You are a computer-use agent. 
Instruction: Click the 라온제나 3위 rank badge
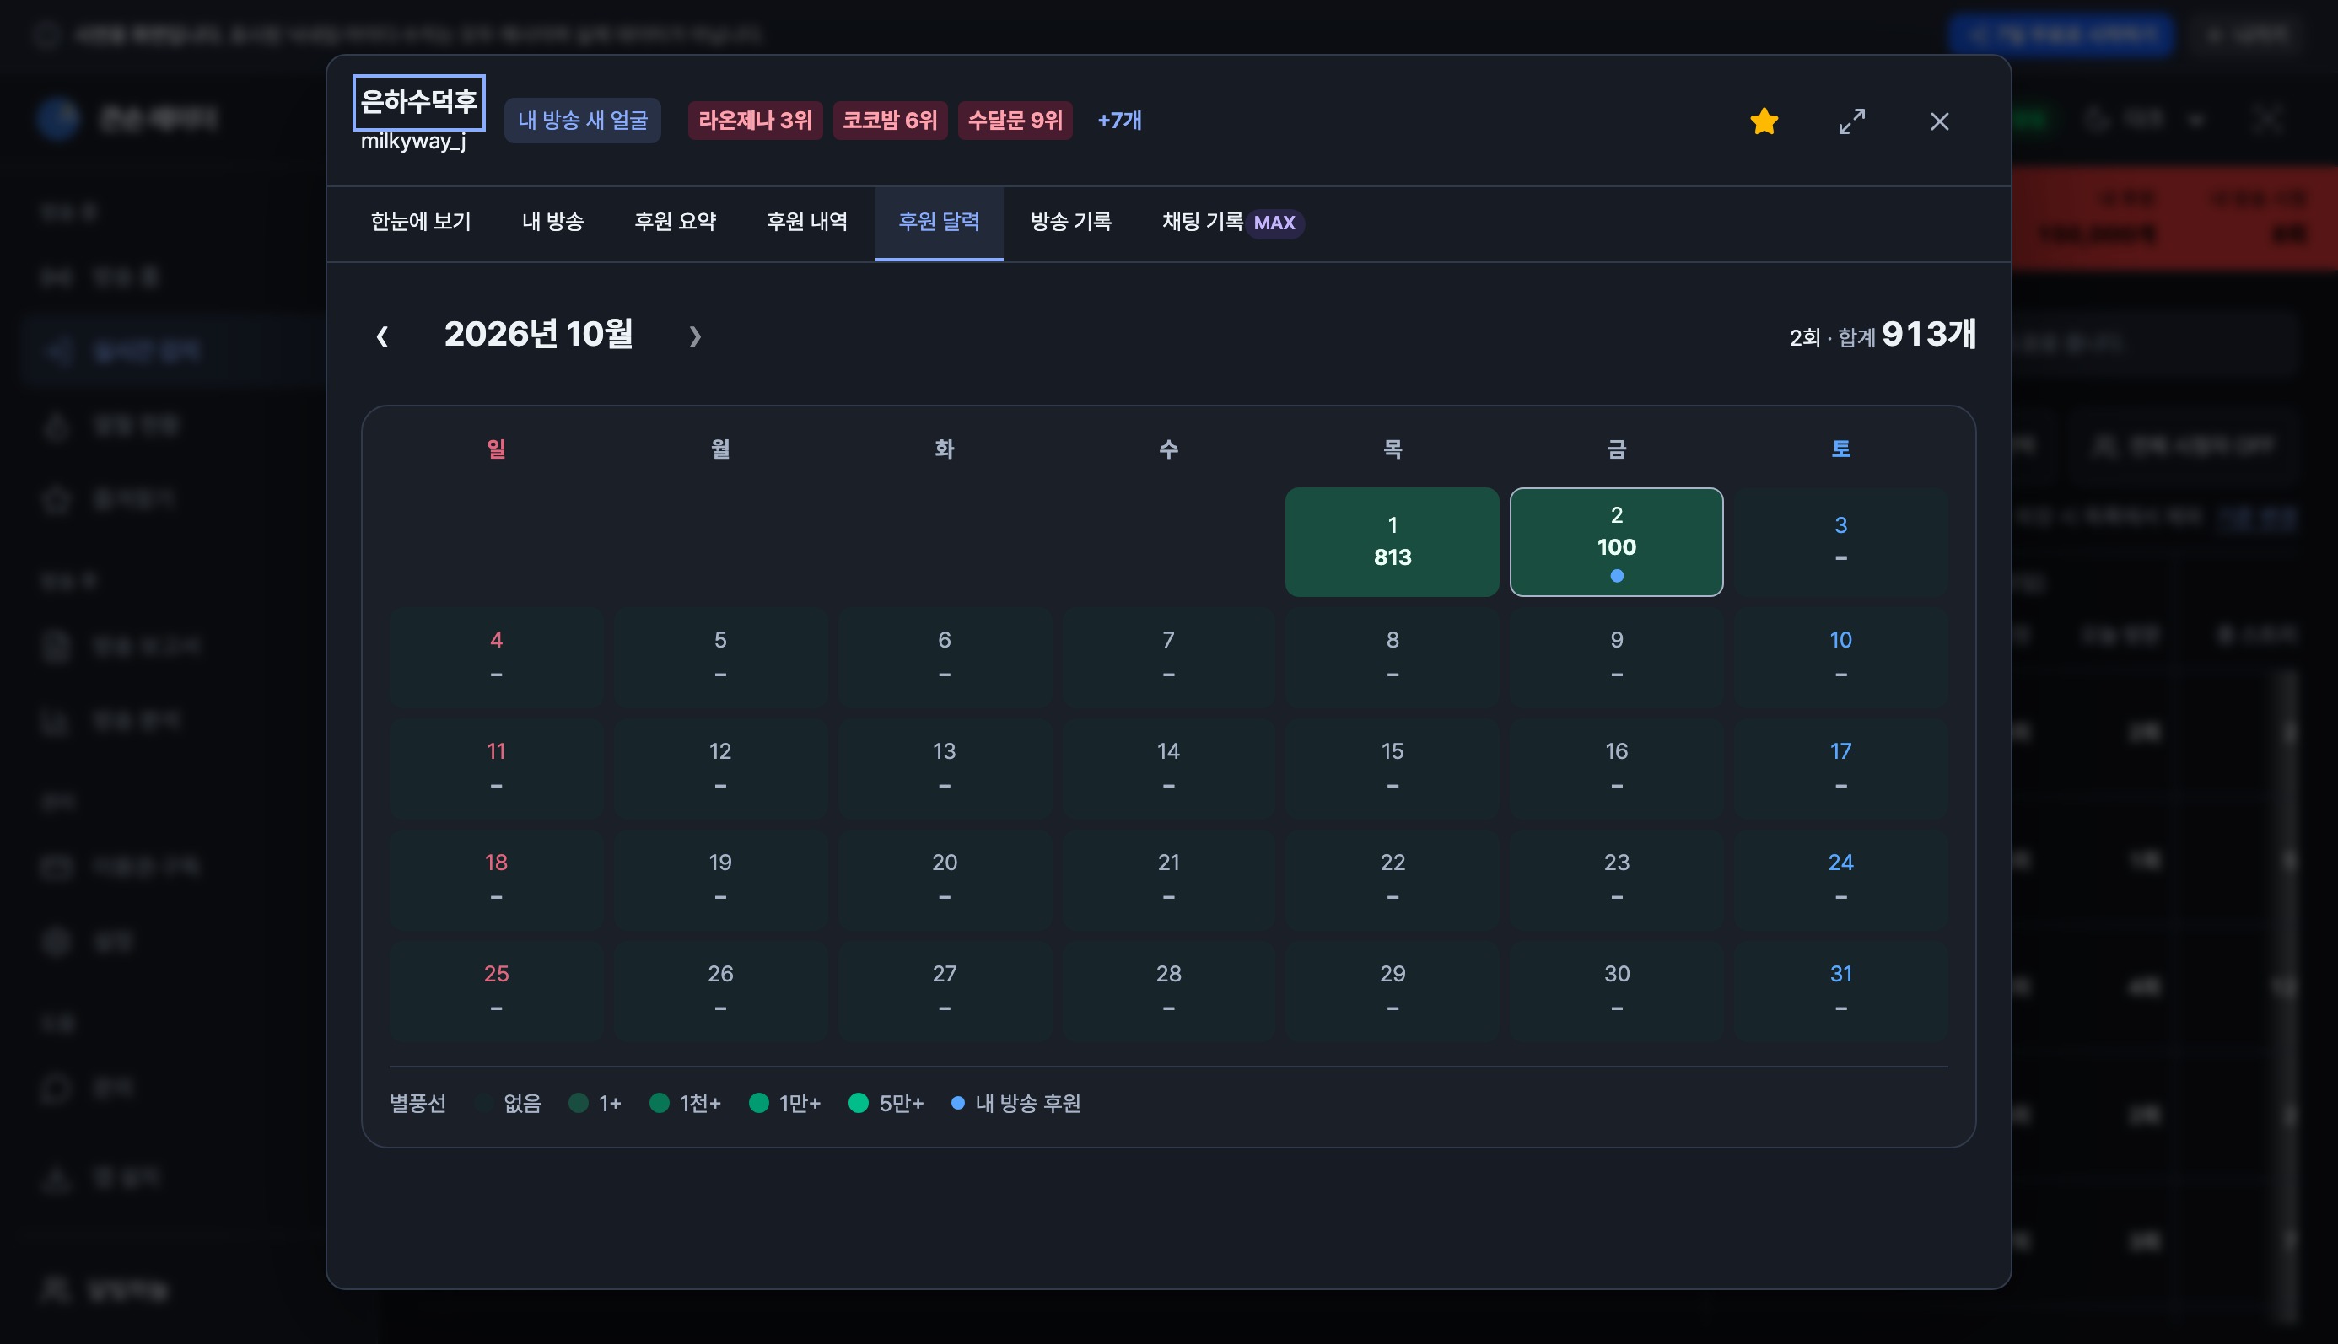pyautogui.click(x=756, y=120)
